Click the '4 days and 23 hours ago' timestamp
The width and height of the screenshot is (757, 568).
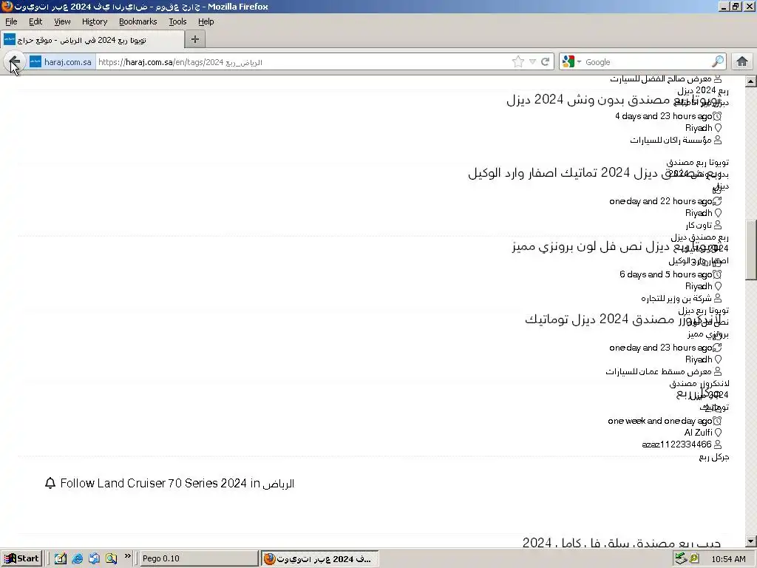pyautogui.click(x=663, y=116)
